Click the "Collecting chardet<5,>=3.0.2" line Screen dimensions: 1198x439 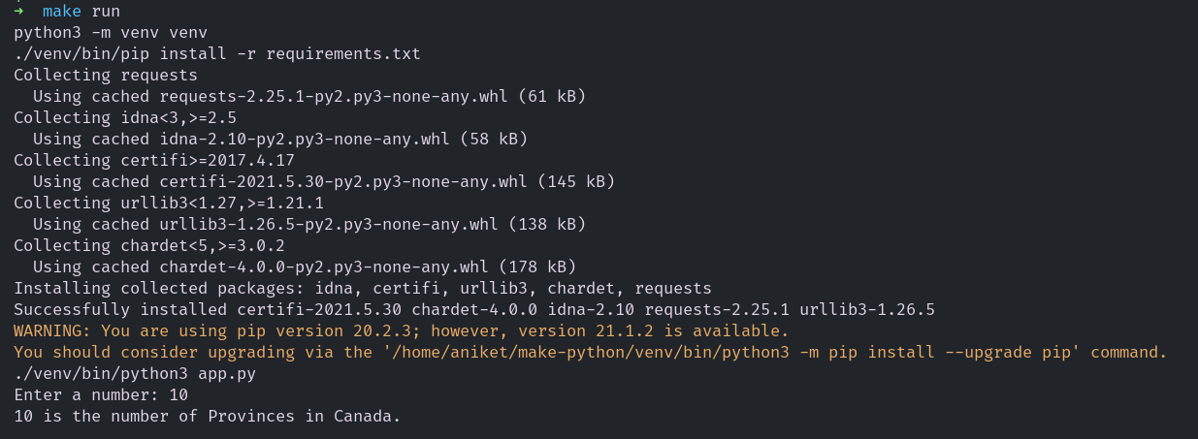pyautogui.click(x=148, y=245)
